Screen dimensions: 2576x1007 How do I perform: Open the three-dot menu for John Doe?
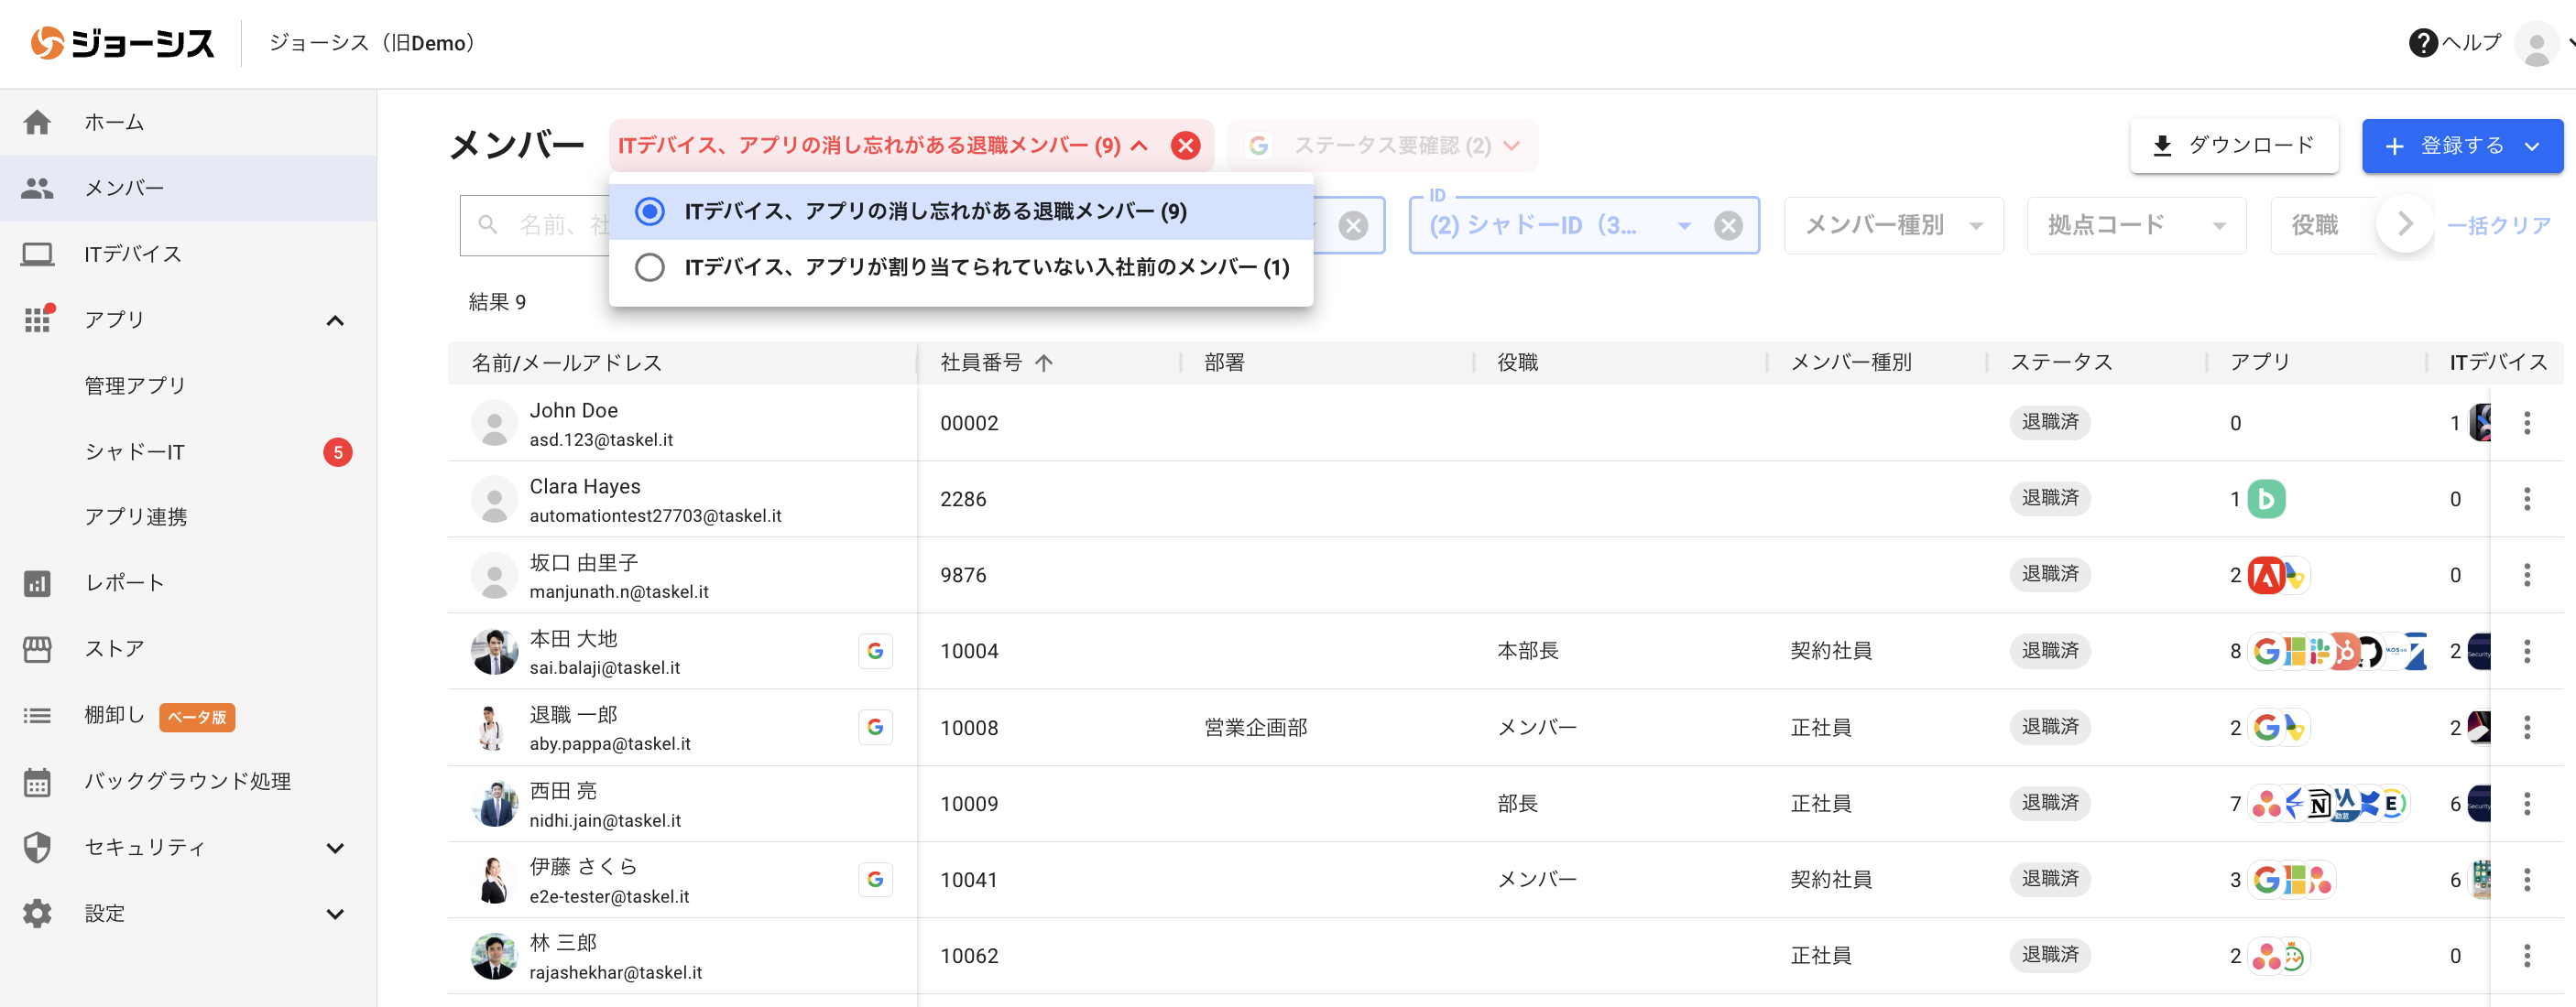[x=2526, y=423]
